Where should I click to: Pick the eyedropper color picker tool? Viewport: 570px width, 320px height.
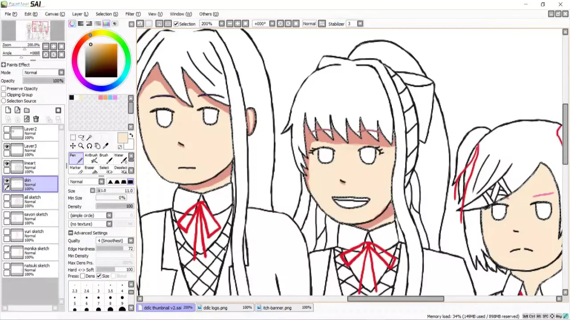point(106,146)
